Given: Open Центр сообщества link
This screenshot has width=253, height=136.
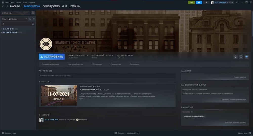Looking at the screenshot, I should [75, 64].
